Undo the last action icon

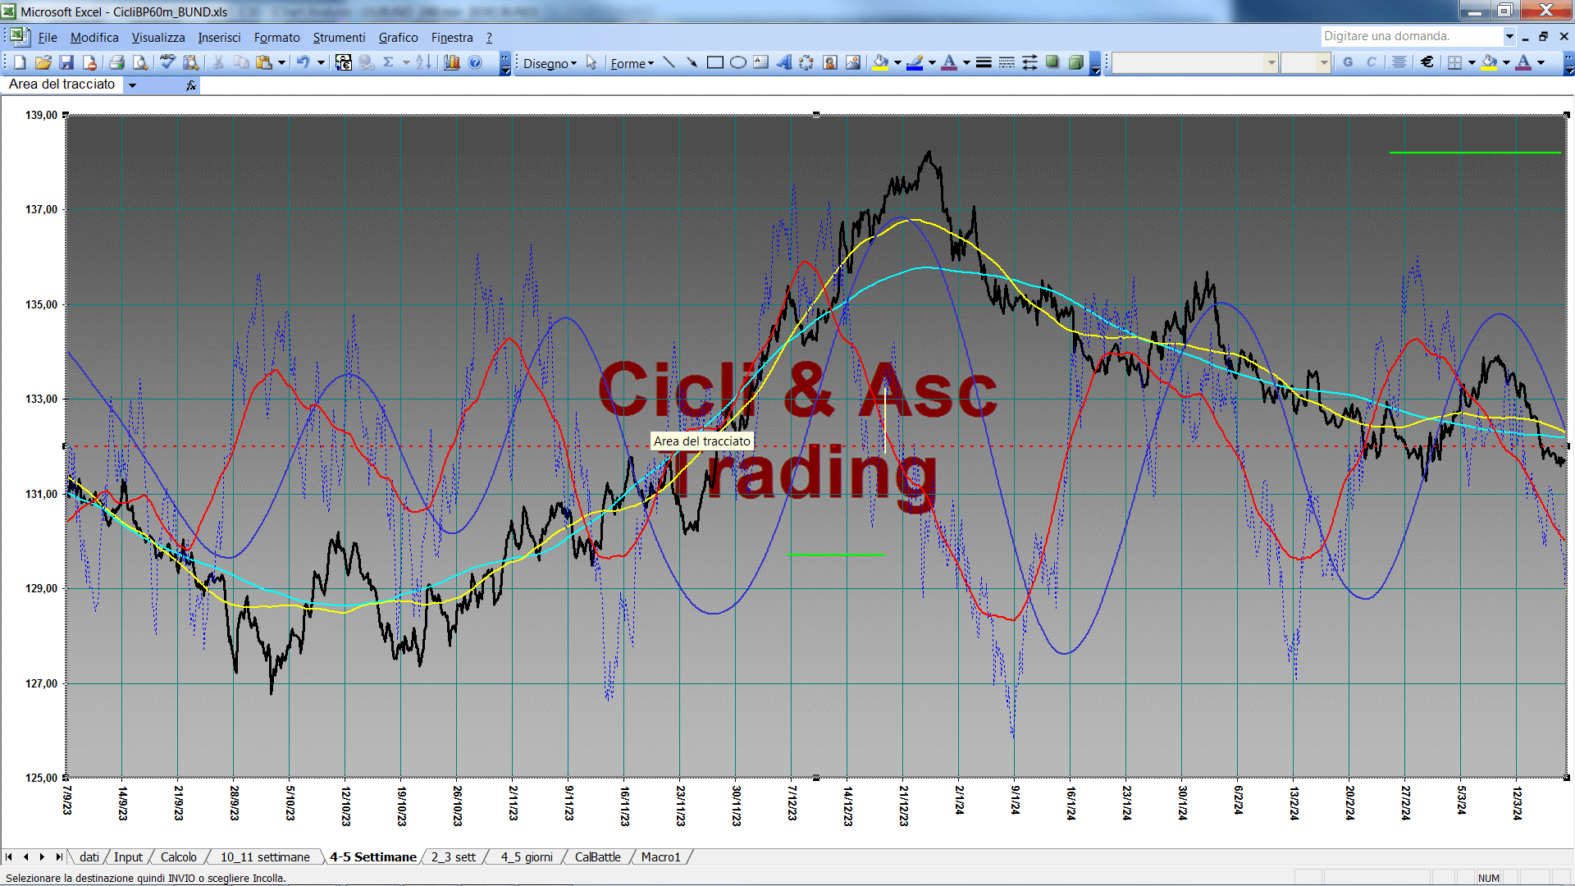click(x=303, y=62)
